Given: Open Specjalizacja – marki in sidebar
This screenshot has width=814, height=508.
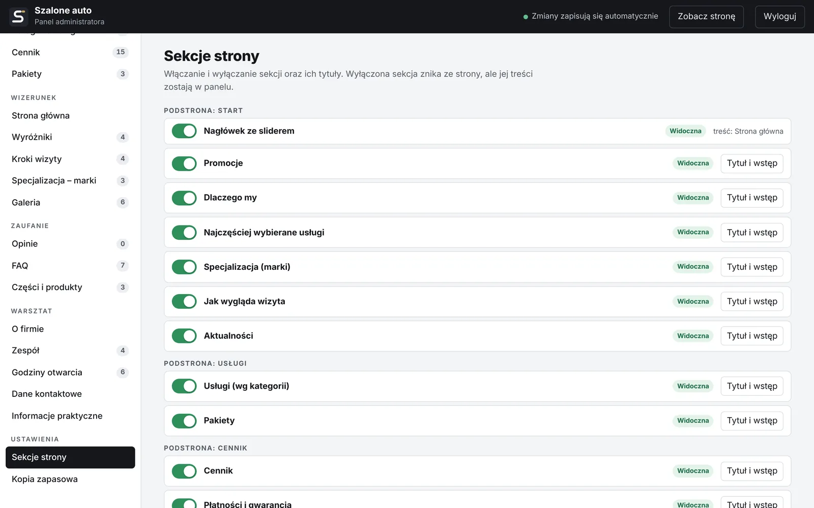Looking at the screenshot, I should (x=70, y=181).
